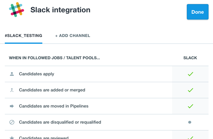Click the 'Candidates are added or merged' label
The width and height of the screenshot is (213, 139).
pos(52,90)
